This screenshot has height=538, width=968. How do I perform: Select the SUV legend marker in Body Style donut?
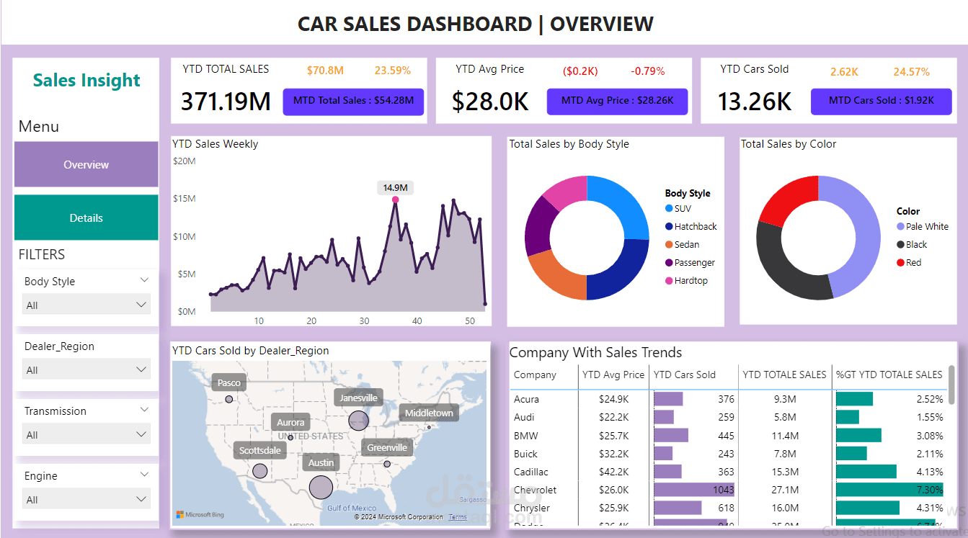coord(670,207)
